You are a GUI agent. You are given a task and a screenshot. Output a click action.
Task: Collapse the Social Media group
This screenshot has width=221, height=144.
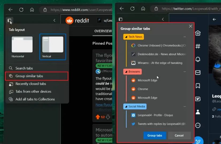pos(126,106)
